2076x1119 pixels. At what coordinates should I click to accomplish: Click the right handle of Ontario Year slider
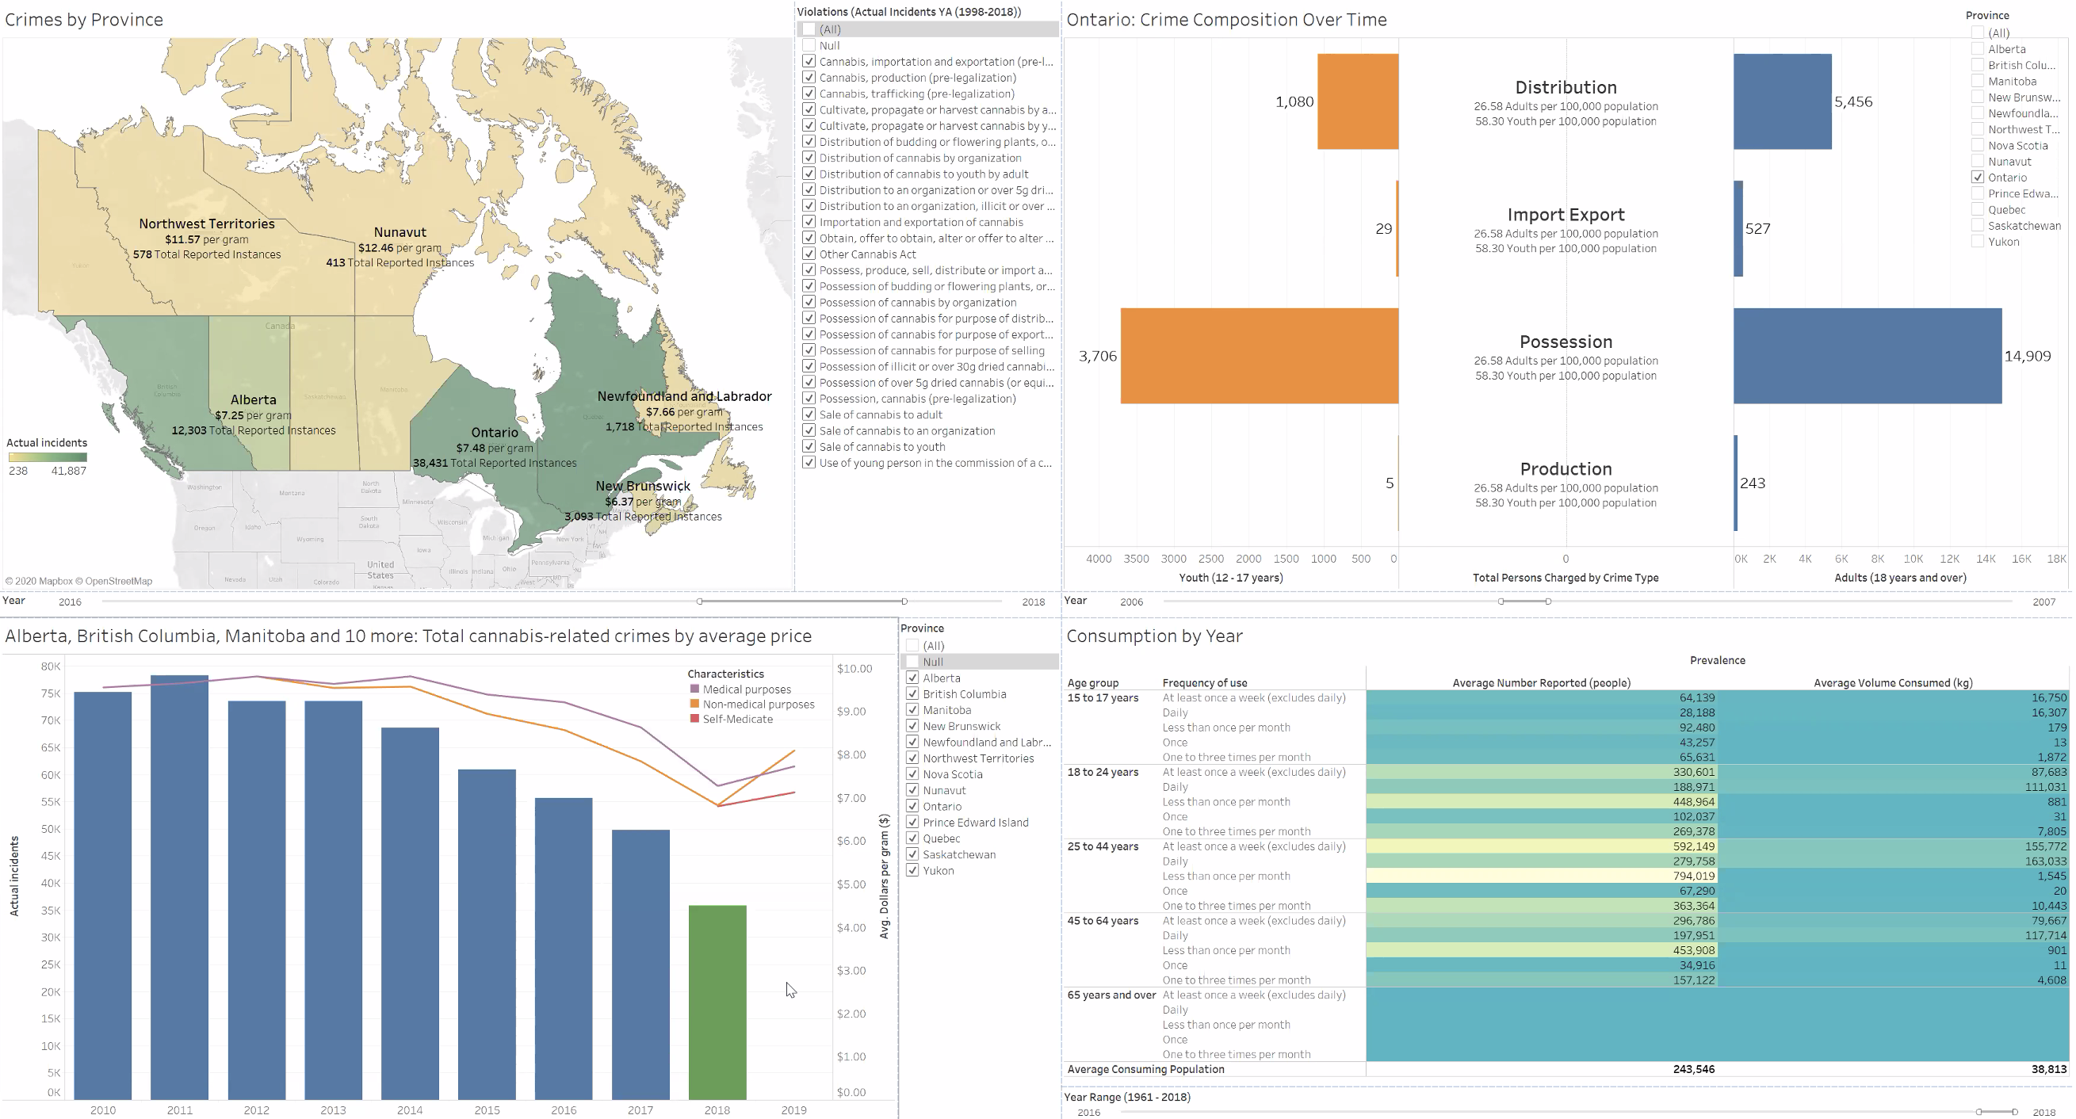click(1548, 601)
